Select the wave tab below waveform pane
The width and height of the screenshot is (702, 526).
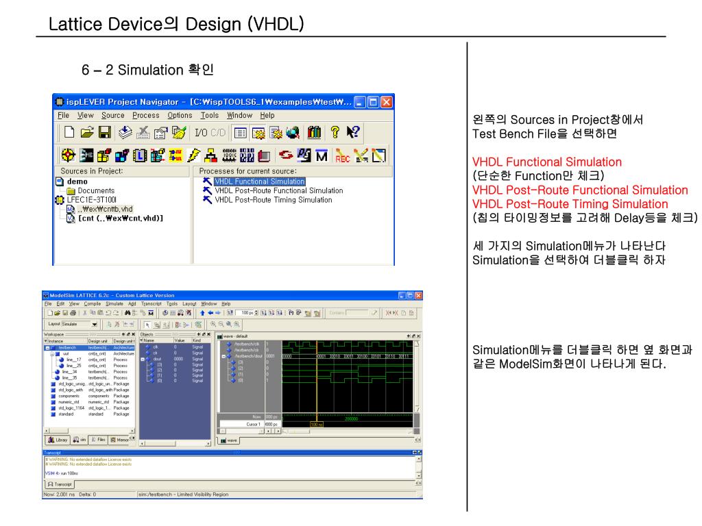pos(229,440)
